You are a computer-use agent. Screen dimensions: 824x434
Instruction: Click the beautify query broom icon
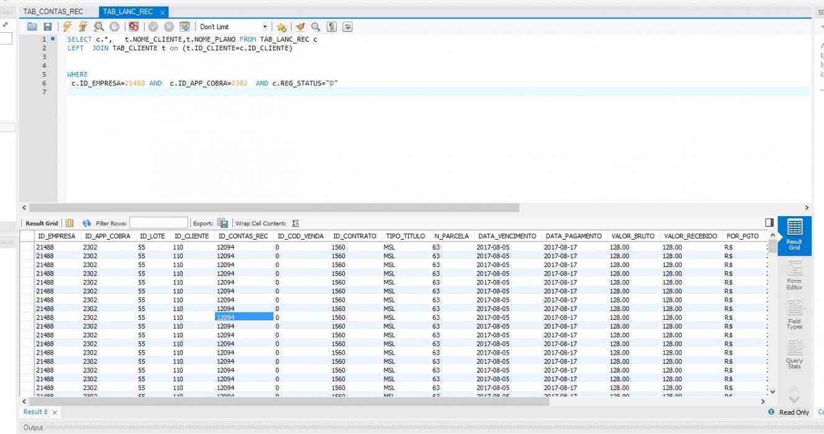point(301,27)
